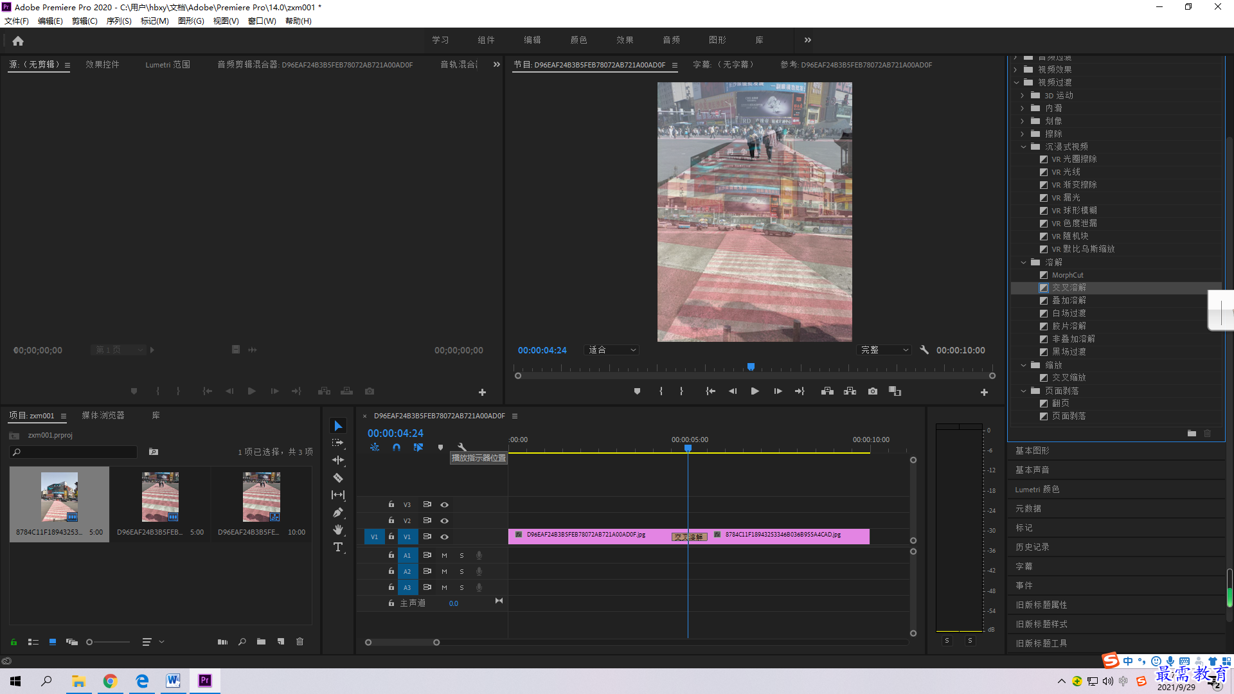Collapse the 沉浸式视频 folder
This screenshot has height=694, width=1234.
[x=1024, y=147]
